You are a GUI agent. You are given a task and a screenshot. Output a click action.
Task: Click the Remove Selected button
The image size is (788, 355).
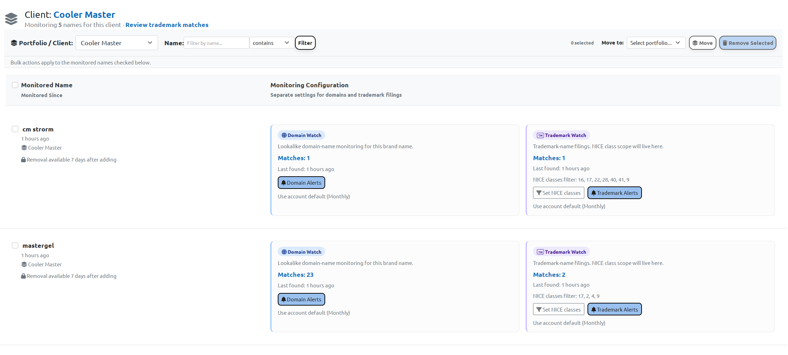click(748, 43)
